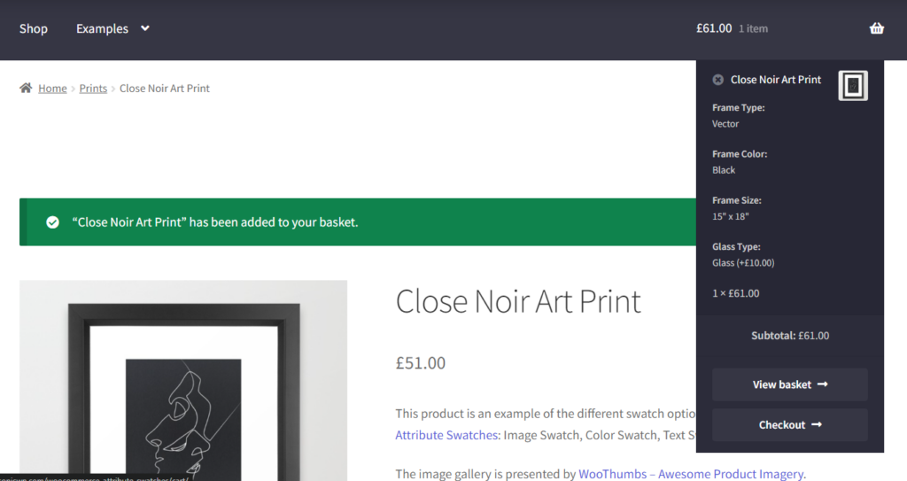Image resolution: width=907 pixels, height=481 pixels.
Task: Follow the Home breadcrumb link
Action: (x=52, y=89)
